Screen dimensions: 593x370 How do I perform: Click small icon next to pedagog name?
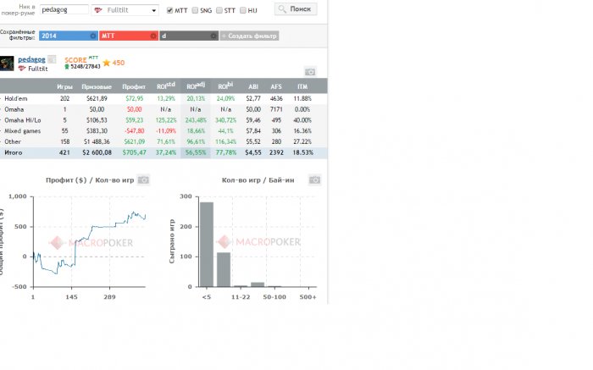52,59
